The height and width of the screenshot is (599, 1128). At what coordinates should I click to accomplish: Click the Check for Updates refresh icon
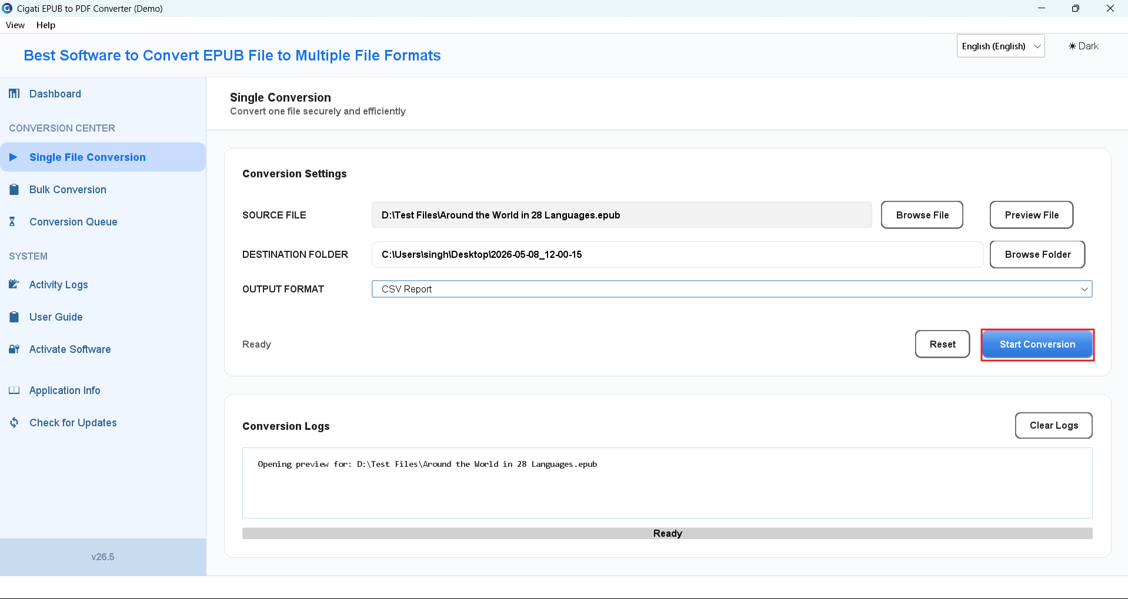tap(14, 423)
